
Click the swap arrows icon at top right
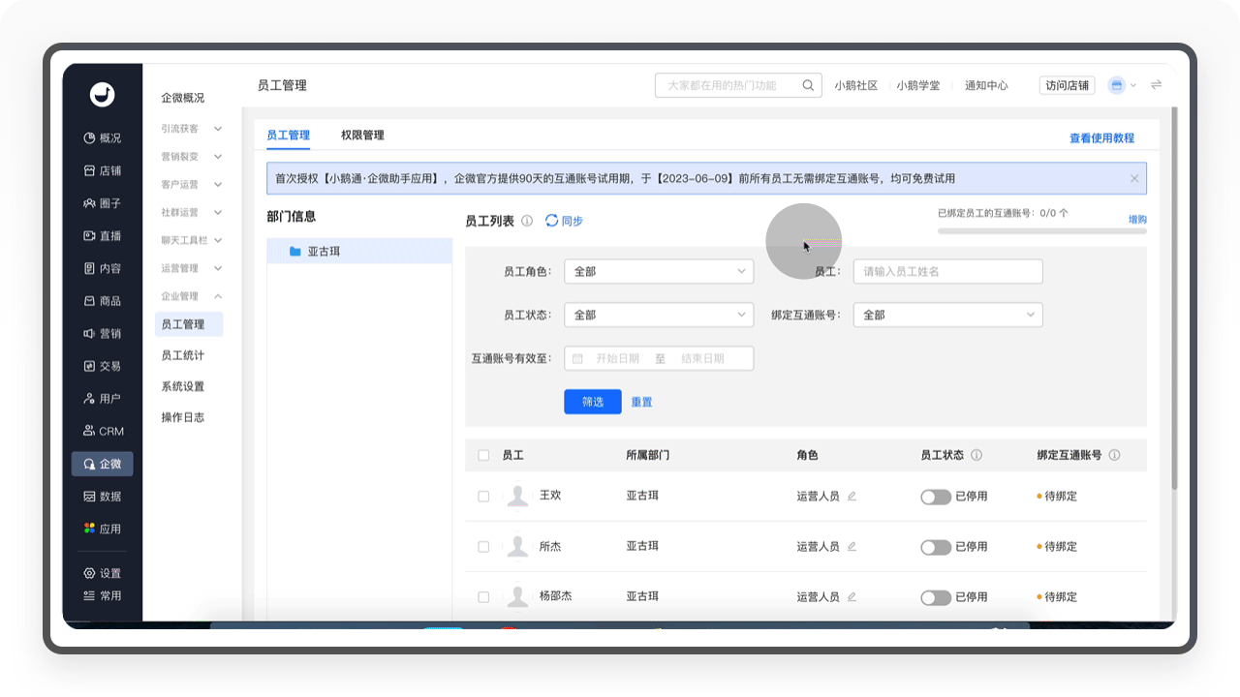(1156, 85)
